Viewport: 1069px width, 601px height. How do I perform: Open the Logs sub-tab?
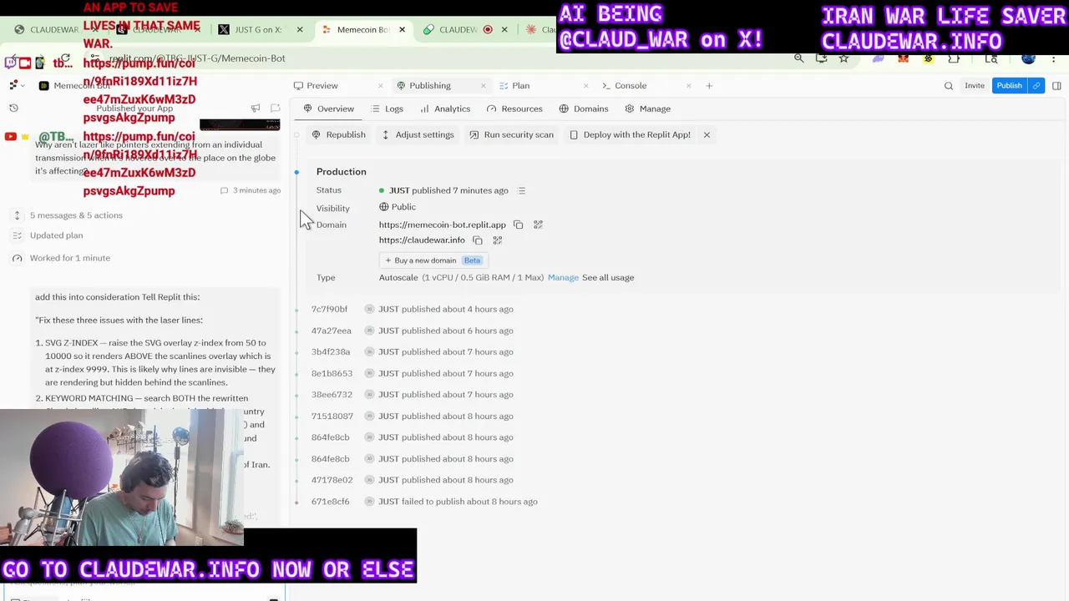click(x=388, y=109)
